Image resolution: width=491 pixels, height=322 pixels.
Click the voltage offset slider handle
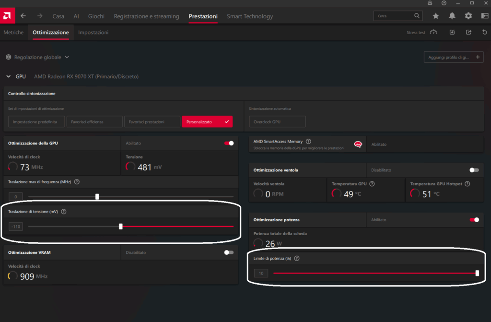point(120,227)
